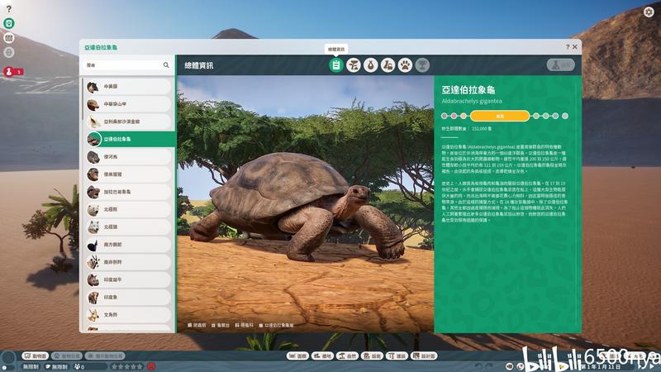Click the undo arrow in bottom bar

(x=478, y=366)
